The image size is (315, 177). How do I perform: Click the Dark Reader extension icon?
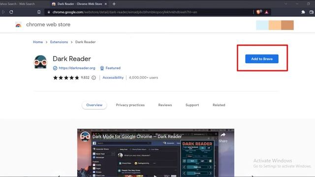tap(40, 62)
